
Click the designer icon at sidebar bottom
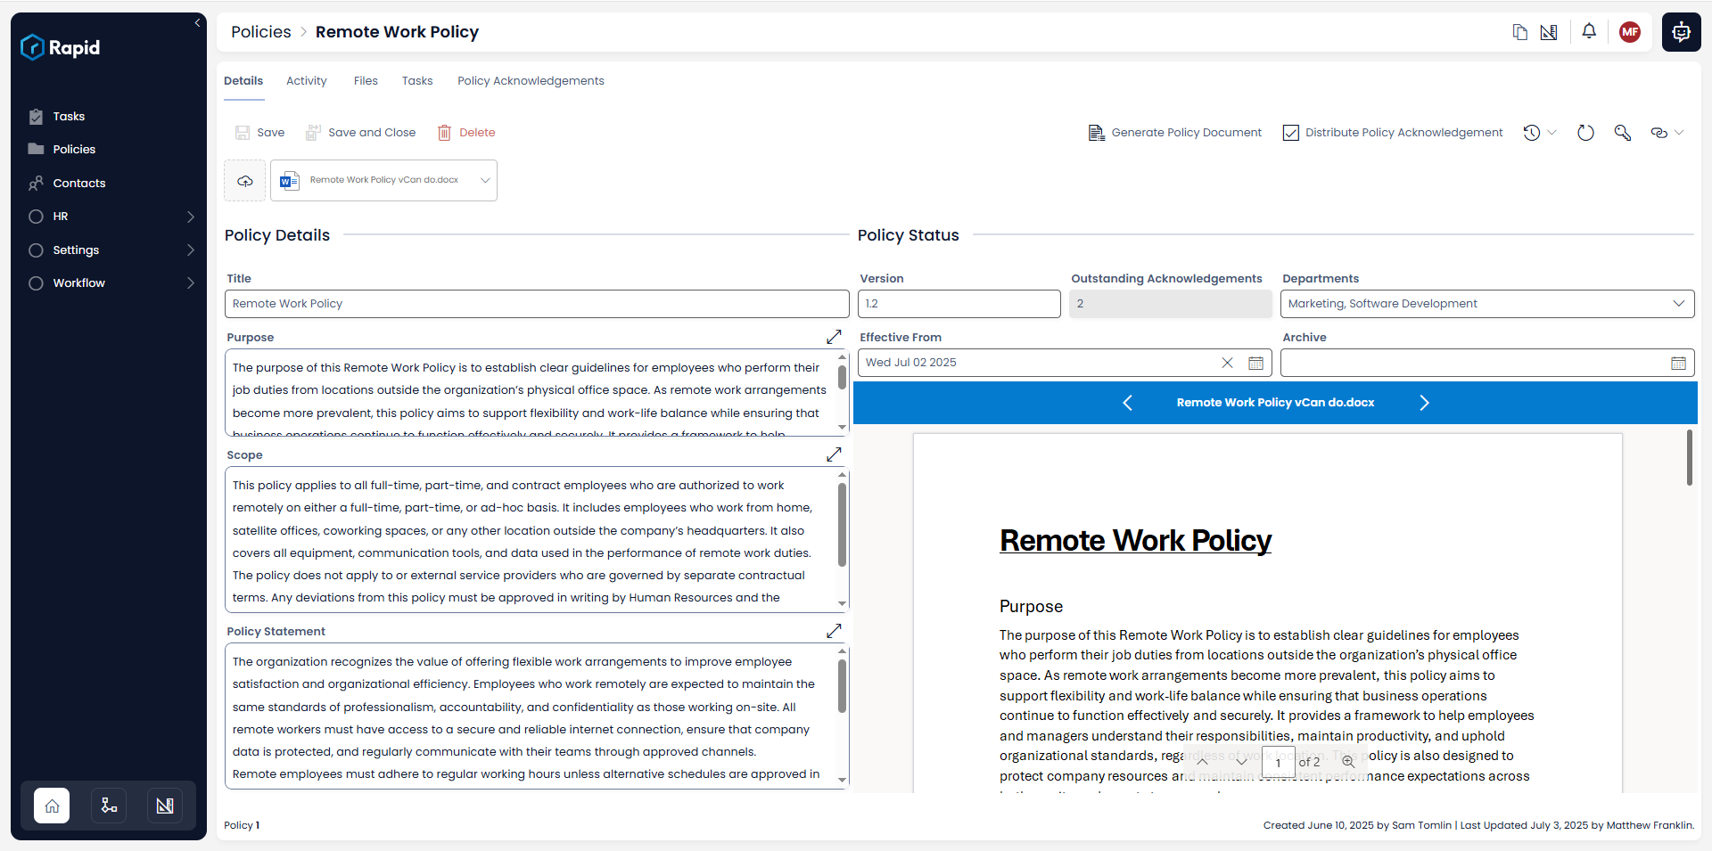point(165,806)
